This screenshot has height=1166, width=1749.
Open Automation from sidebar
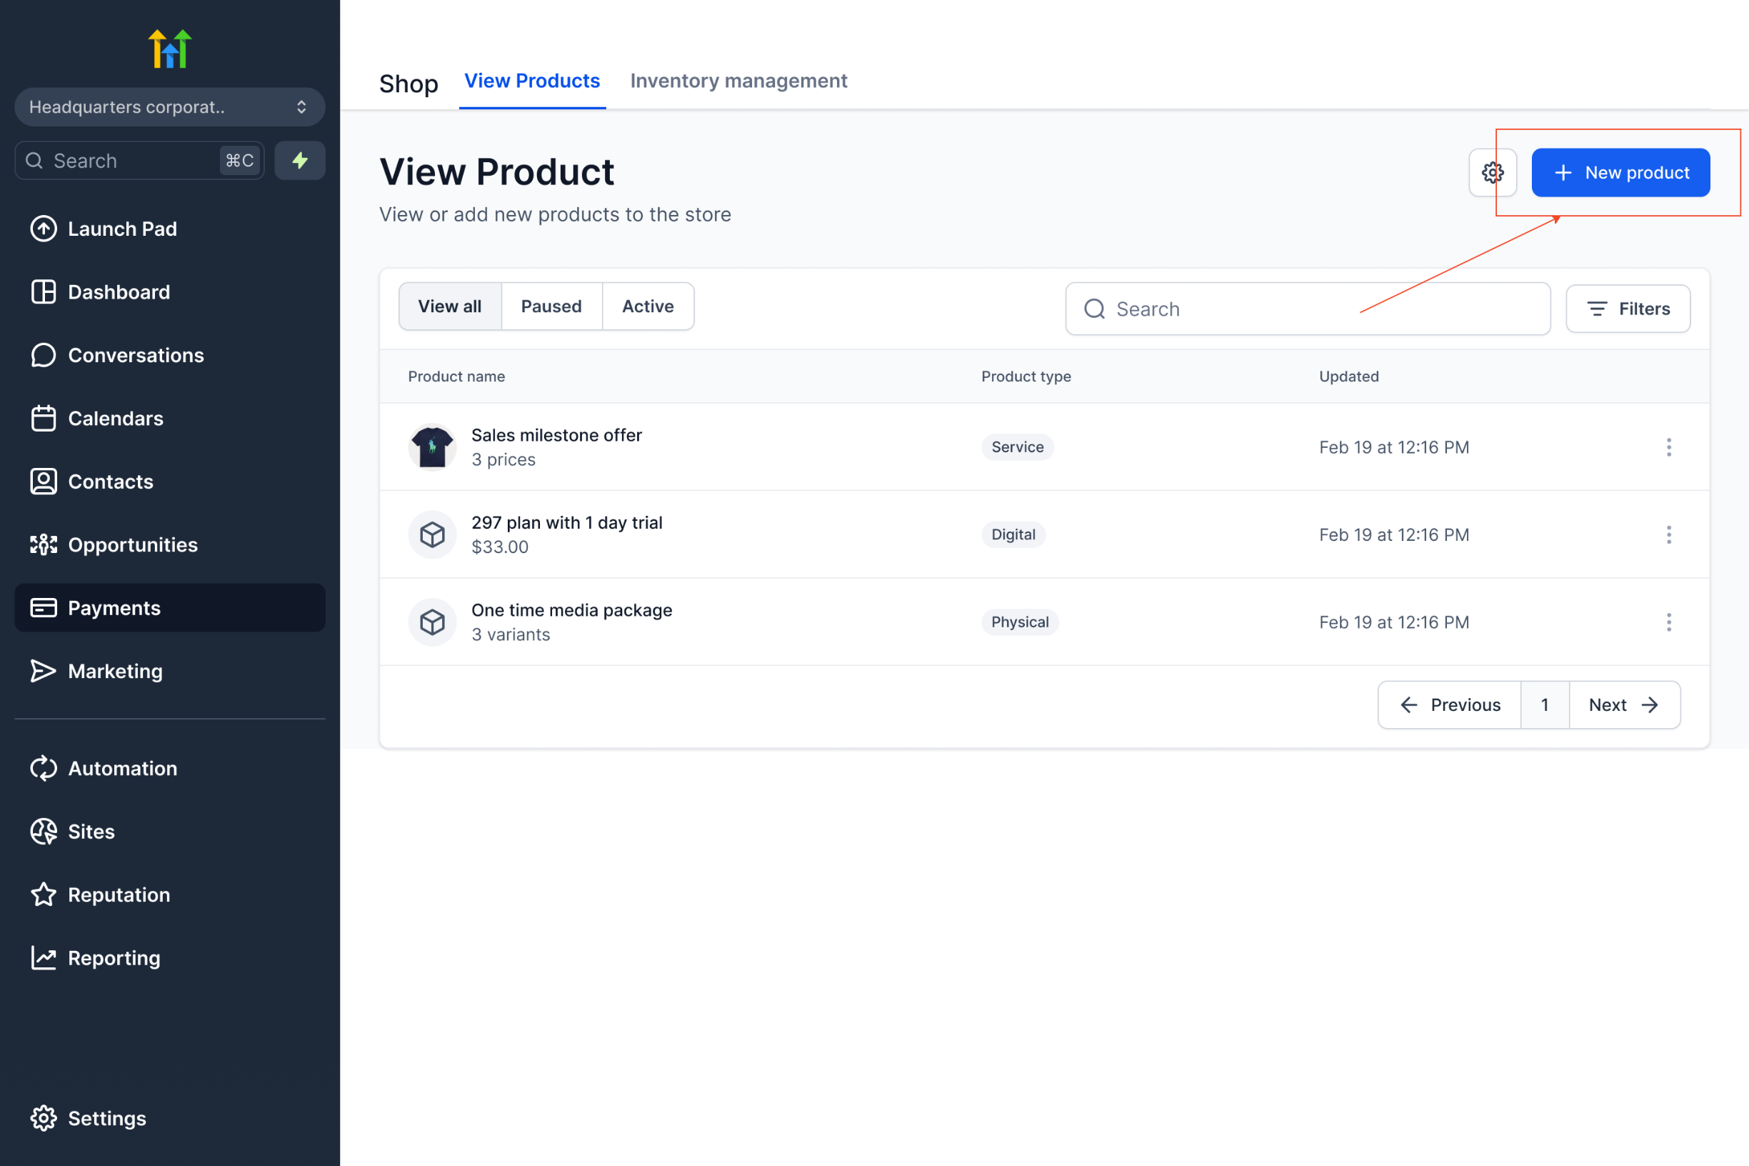[x=122, y=768]
